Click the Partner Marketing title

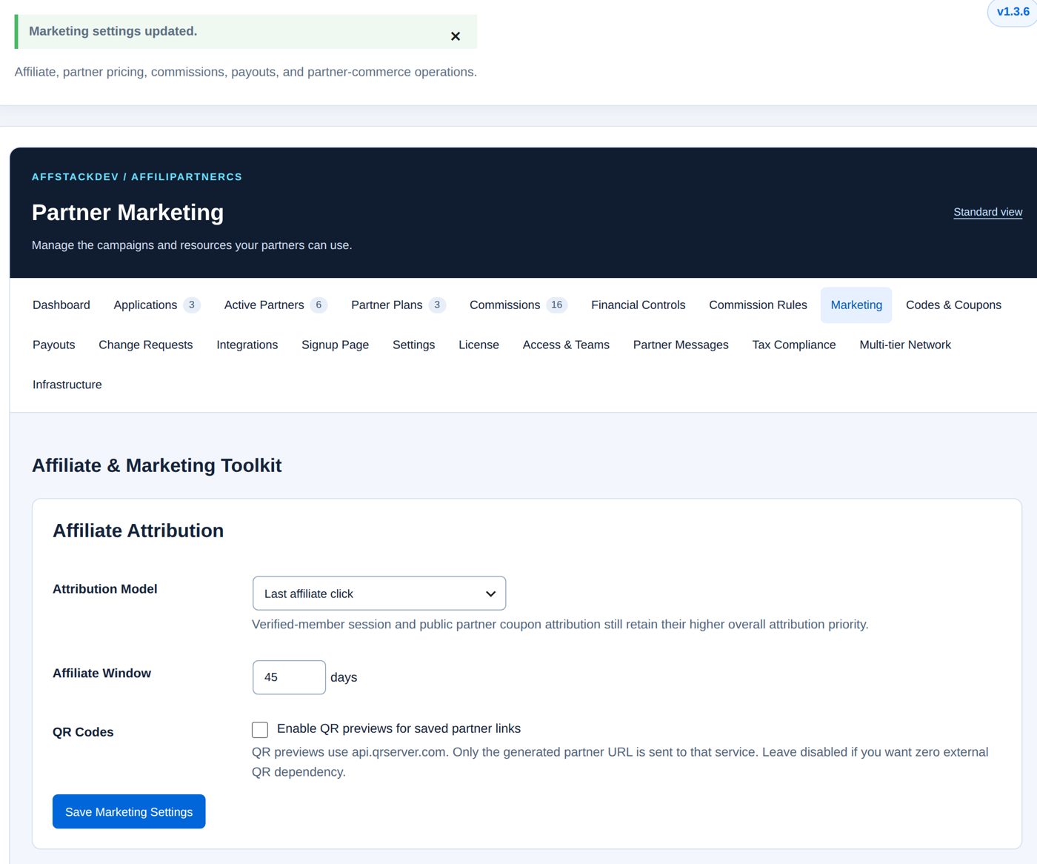pos(128,213)
